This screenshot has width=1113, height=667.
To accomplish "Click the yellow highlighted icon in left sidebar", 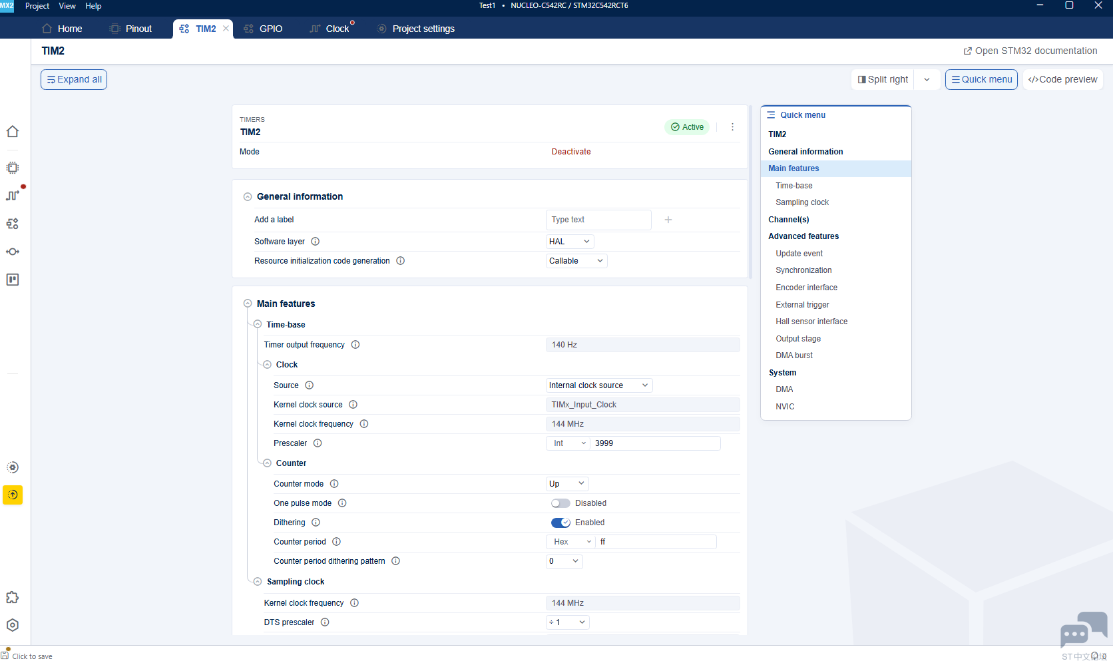I will pyautogui.click(x=13, y=495).
